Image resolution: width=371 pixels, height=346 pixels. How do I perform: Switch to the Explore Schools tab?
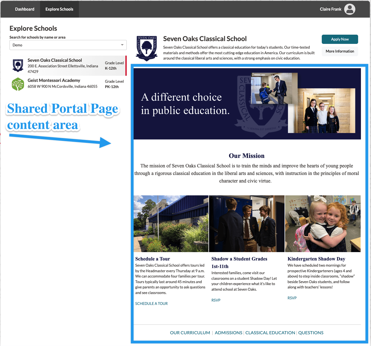click(x=59, y=9)
